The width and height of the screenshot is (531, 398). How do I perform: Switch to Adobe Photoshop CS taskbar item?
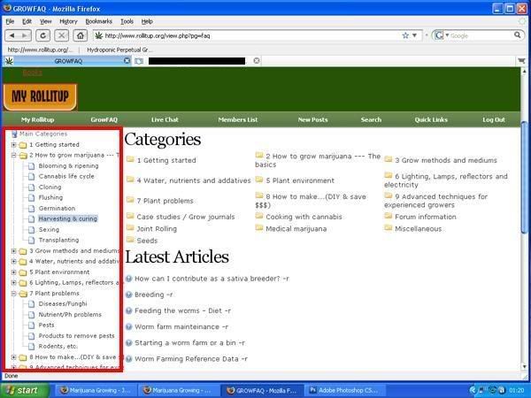(x=344, y=390)
